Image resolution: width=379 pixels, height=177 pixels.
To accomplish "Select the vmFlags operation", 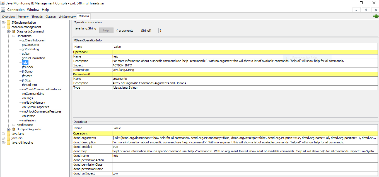I will click(x=27, y=98).
